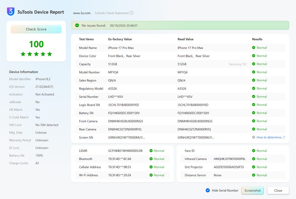Click the Model Number row Normal check icon
This screenshot has height=199, width=296.
[x=253, y=72]
